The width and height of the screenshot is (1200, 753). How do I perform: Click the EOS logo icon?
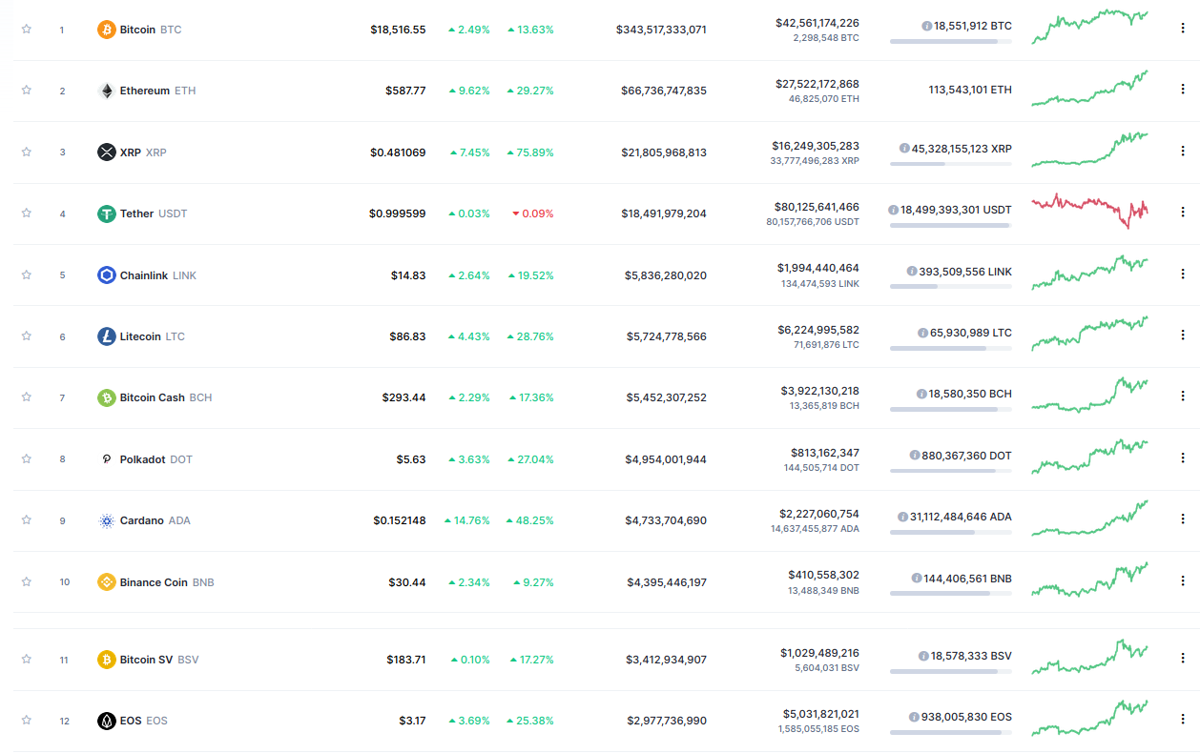pos(107,721)
